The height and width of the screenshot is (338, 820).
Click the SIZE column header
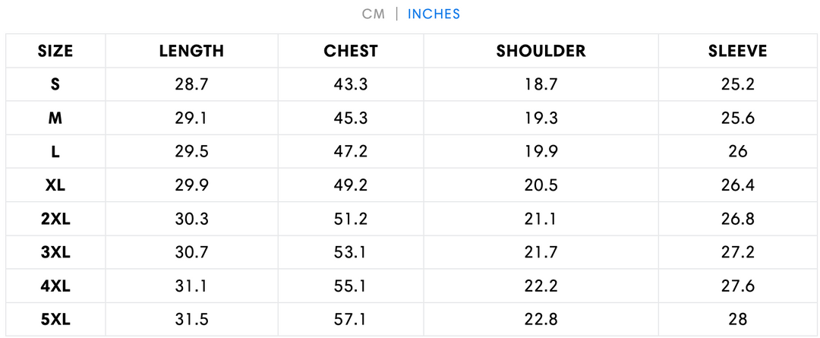55,51
